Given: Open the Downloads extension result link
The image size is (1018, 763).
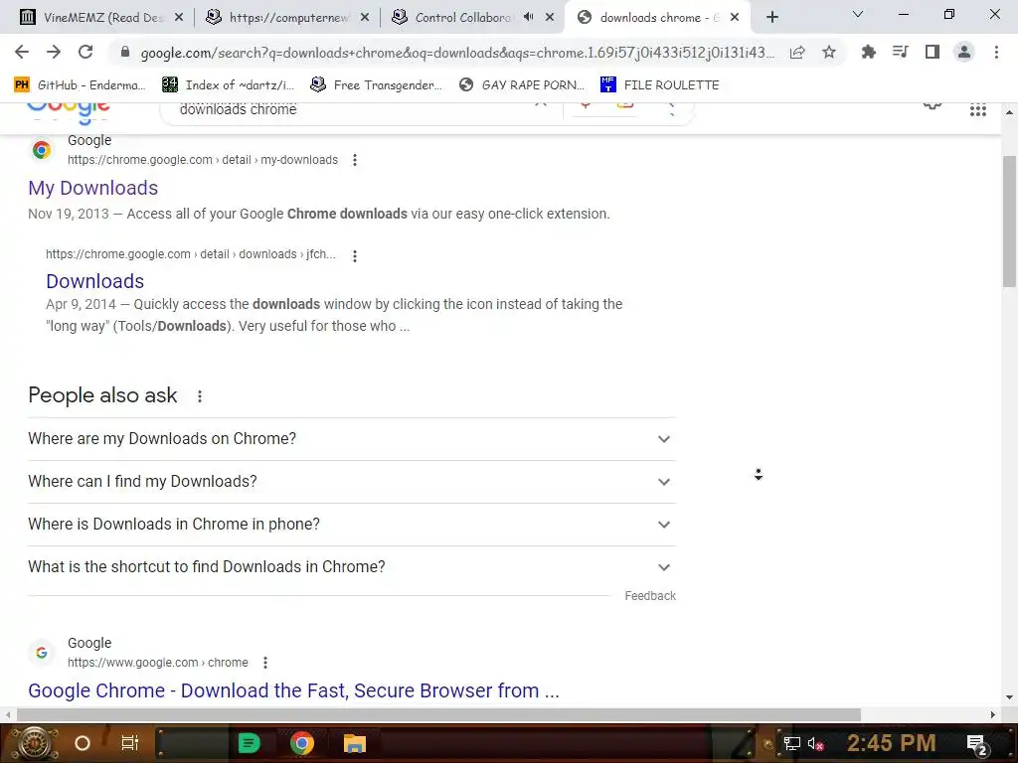Looking at the screenshot, I should pos(94,281).
